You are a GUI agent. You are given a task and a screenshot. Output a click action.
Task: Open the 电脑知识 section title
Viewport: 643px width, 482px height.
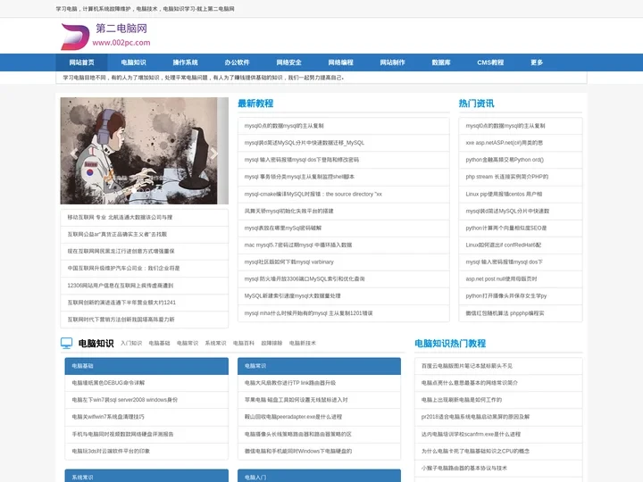[x=96, y=344]
